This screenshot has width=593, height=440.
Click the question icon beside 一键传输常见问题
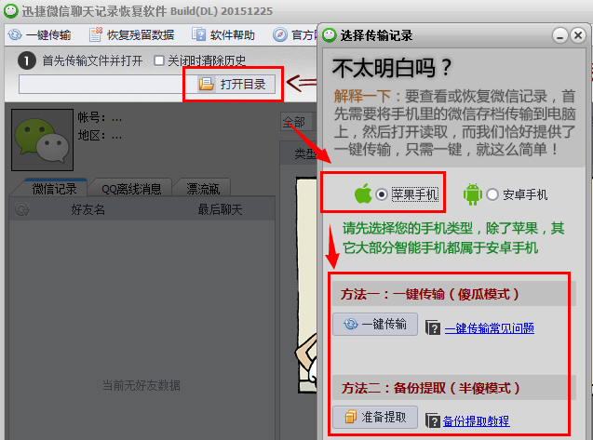[433, 327]
